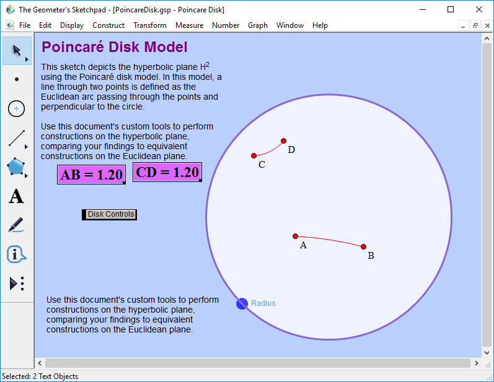
Task: Choose the Information tool
Action: tap(17, 254)
